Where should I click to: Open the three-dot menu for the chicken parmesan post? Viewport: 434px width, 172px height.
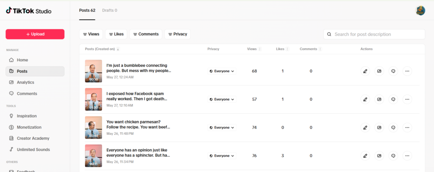coord(407,128)
